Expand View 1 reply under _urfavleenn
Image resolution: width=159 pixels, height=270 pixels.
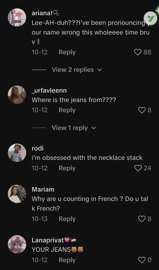70,128
